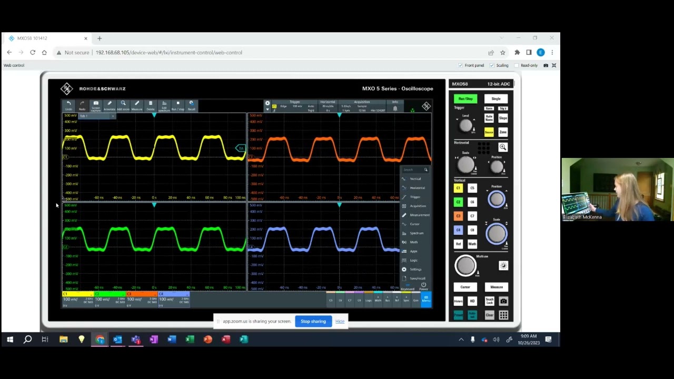The height and width of the screenshot is (379, 674).
Task: Click the Rohde & Schwarz logo icon at top right
Action: pos(426,106)
